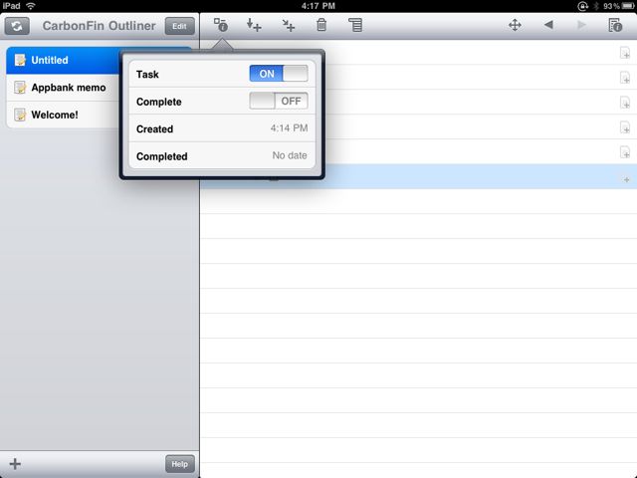Tap note icon on first outline row

625,53
